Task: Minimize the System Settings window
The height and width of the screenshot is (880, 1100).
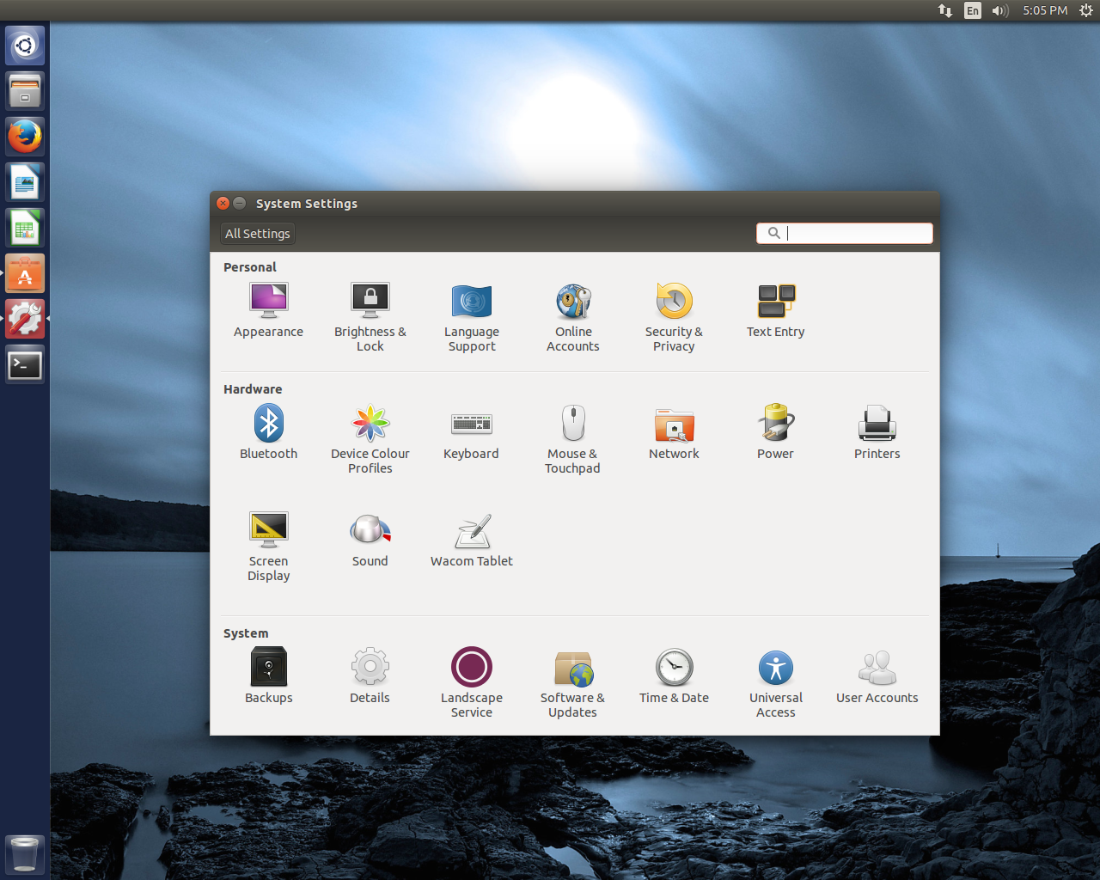Action: coord(240,204)
